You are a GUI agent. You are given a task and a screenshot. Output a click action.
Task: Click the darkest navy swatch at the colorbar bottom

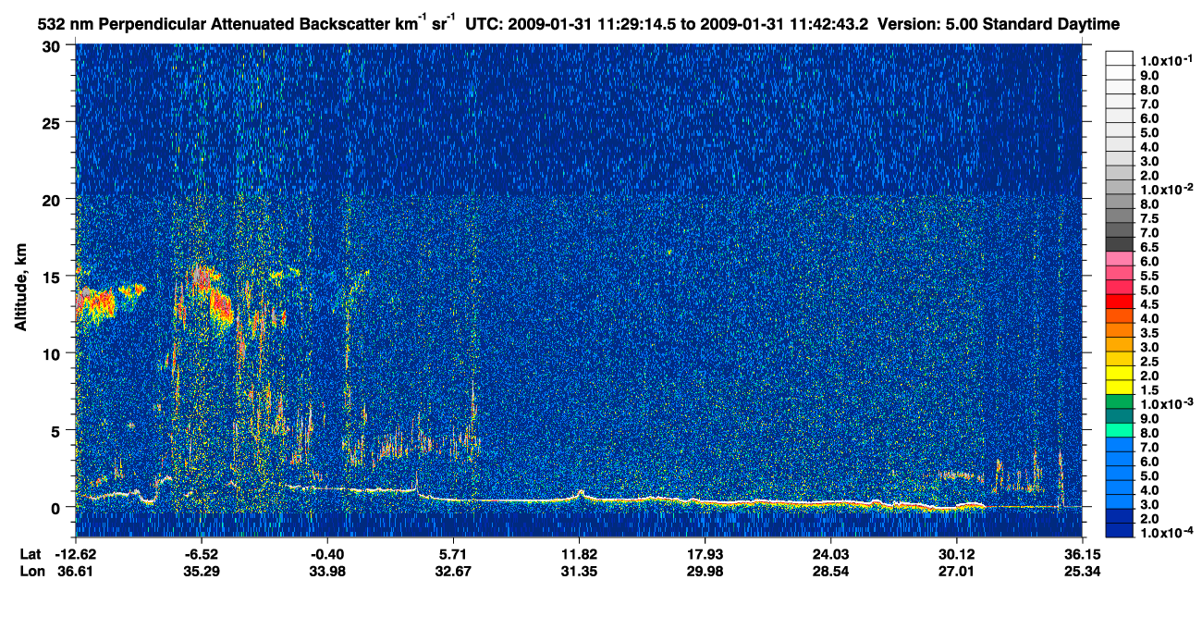(1119, 530)
